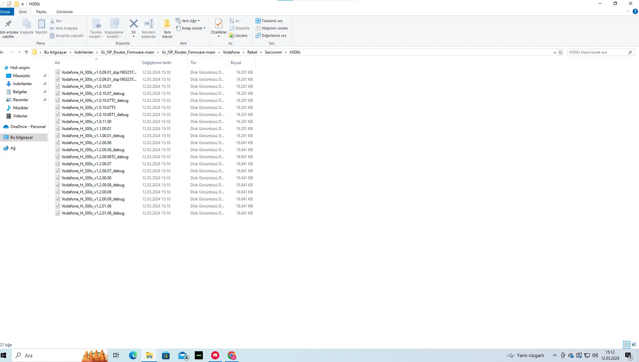Go up one folder level arrow
This screenshot has height=362, width=639.
tap(26, 52)
